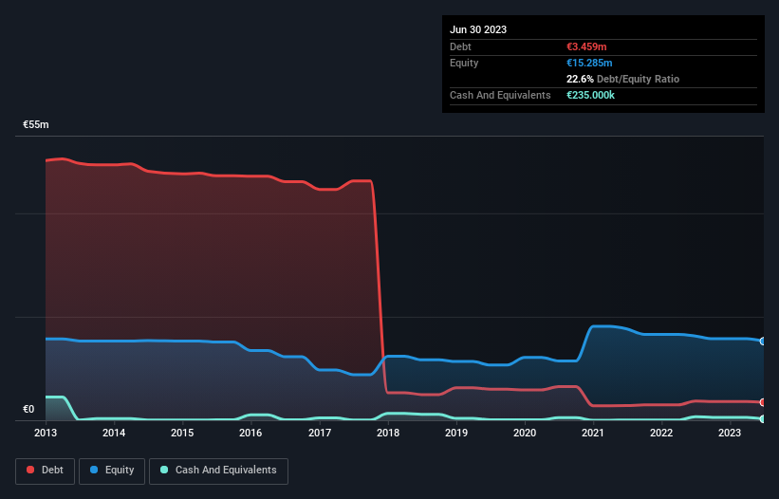Toggle the Debt series legend button

tap(46, 471)
